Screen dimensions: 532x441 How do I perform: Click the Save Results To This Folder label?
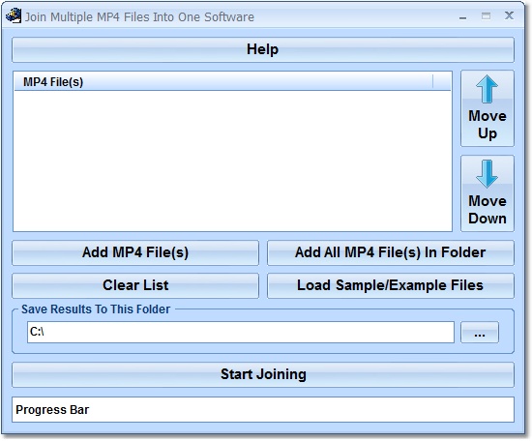(x=96, y=309)
